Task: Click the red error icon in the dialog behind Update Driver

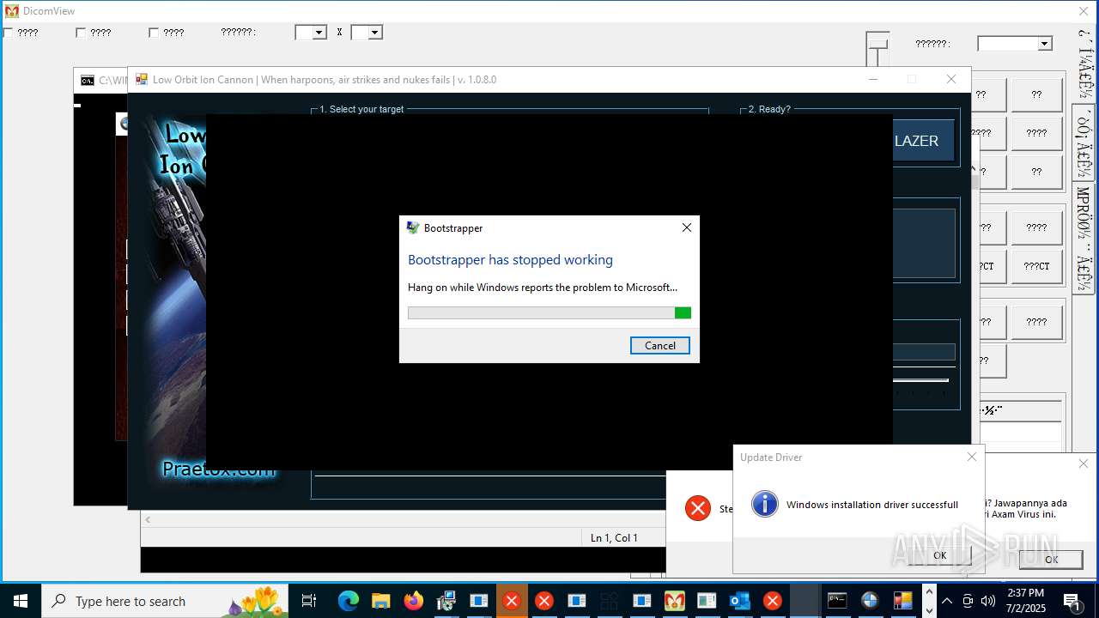Action: tap(698, 508)
